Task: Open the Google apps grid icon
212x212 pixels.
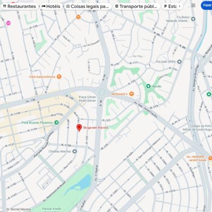Action: click(x=193, y=5)
